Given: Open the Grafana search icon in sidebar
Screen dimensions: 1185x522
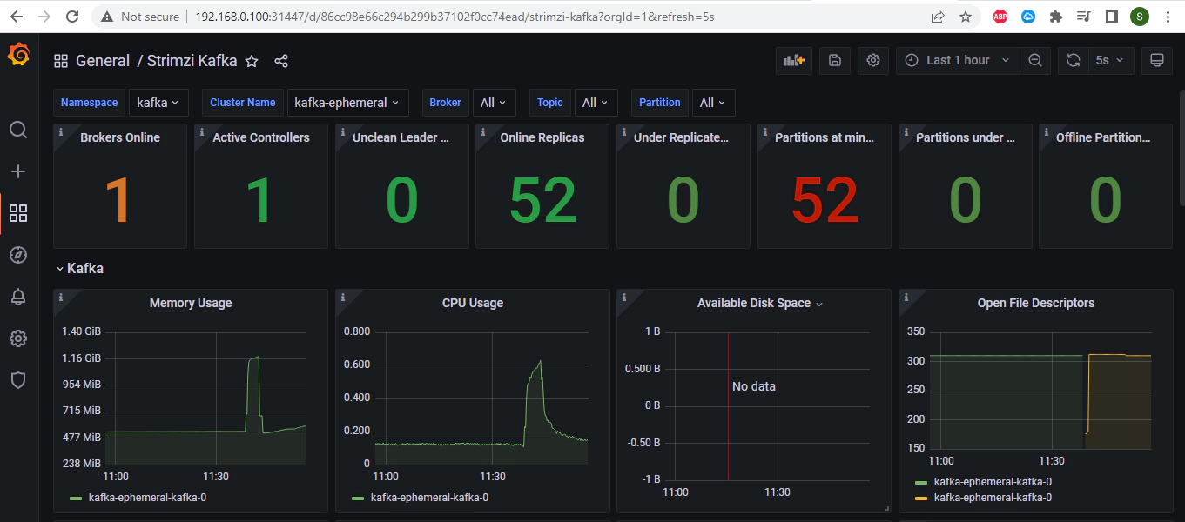Looking at the screenshot, I should click(x=18, y=130).
